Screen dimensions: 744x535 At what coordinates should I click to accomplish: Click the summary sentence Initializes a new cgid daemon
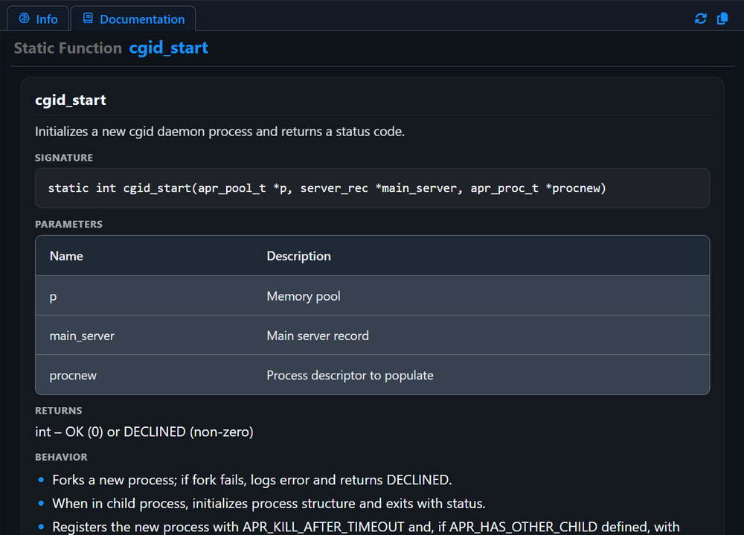tap(219, 132)
